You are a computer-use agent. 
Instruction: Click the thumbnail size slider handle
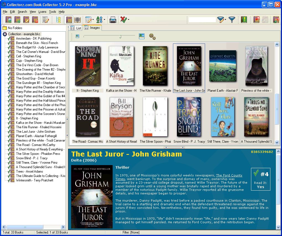(120, 37)
